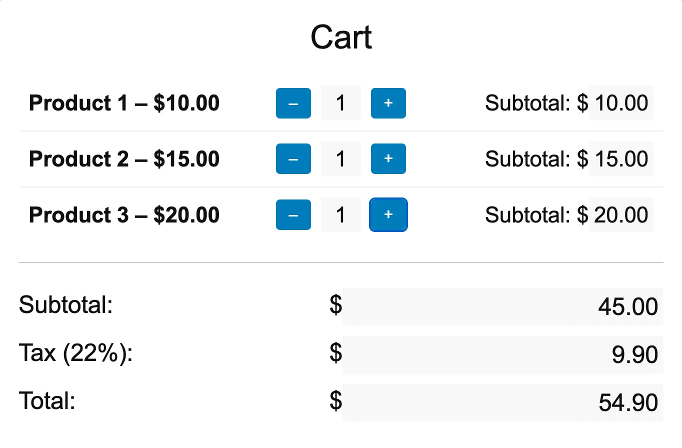Click the Tax (22%) label
This screenshot has width=682, height=448.
coord(75,353)
